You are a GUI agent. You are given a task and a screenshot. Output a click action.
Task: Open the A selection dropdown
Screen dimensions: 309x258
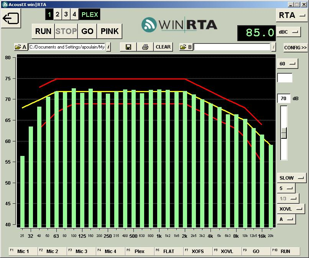pyautogui.click(x=286, y=219)
